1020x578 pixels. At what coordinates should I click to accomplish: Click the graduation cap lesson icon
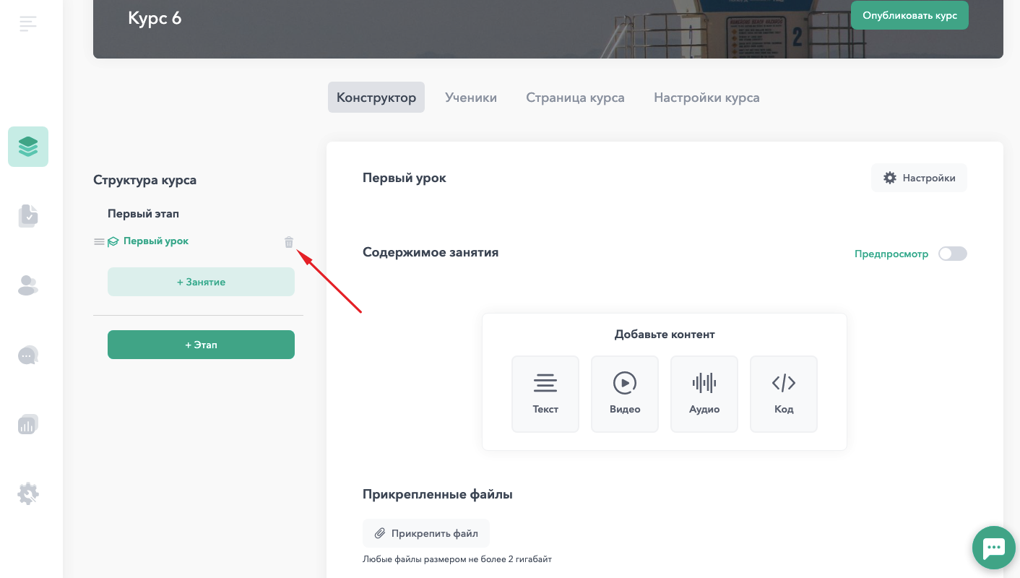click(113, 242)
